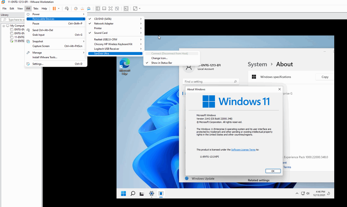This screenshot has height=207, width=347.
Task: Click the Find a setting search field
Action: click(x=211, y=81)
